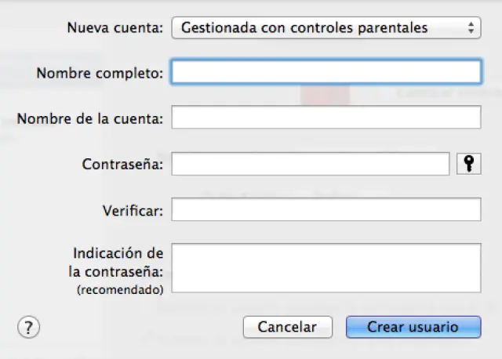Click the '(recomendado)' hint text
This screenshot has width=502, height=359.
coord(120,289)
